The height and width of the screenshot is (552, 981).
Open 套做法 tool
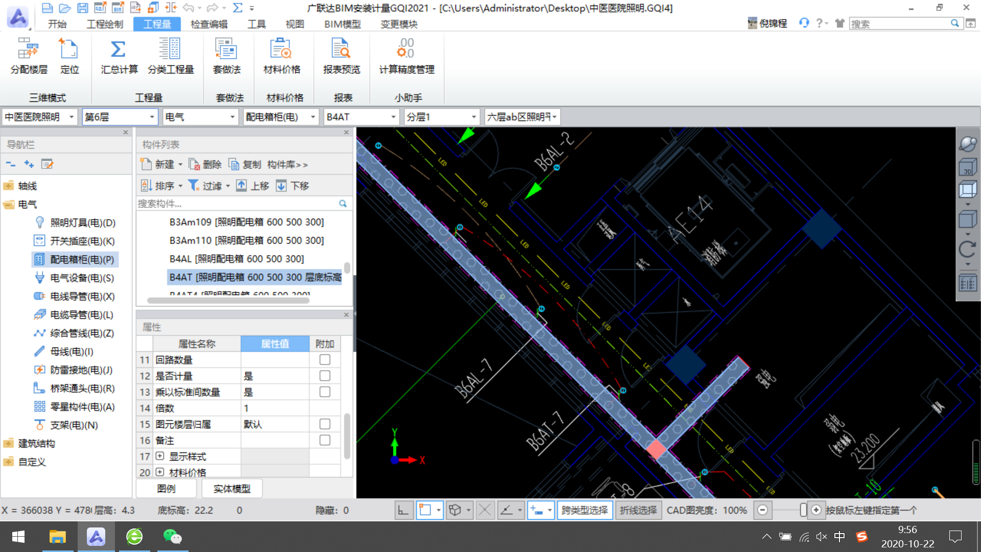(226, 56)
